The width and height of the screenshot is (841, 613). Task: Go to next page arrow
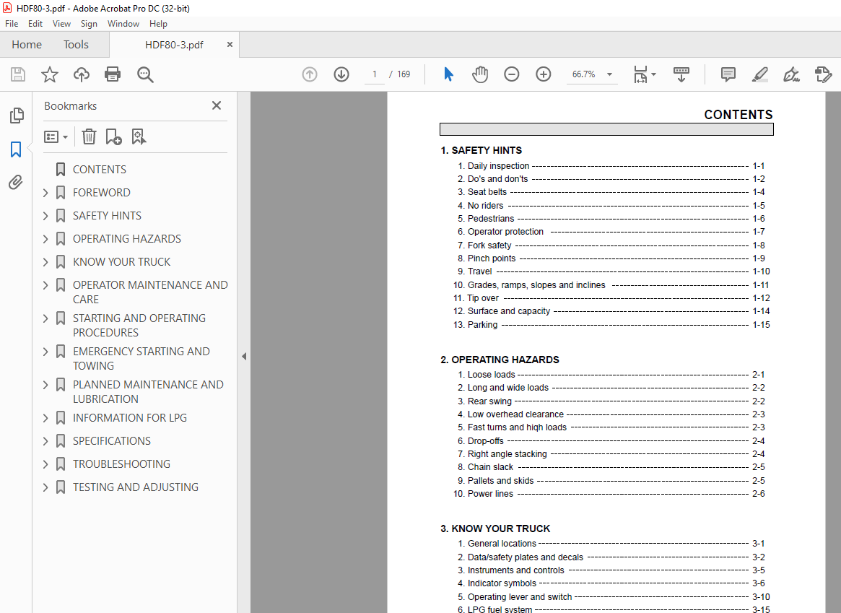[341, 74]
